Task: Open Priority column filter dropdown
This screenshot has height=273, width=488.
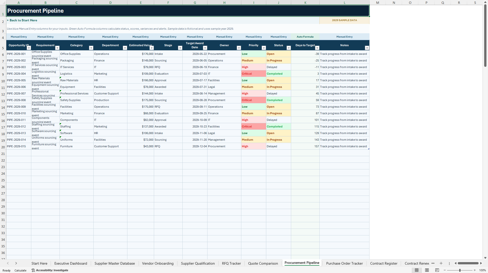Action: coord(264,48)
